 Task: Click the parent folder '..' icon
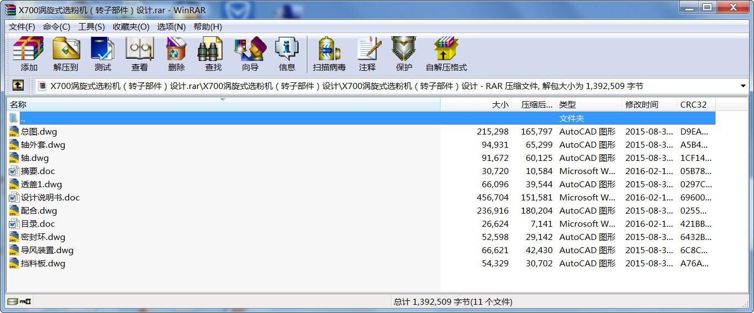tap(14, 119)
